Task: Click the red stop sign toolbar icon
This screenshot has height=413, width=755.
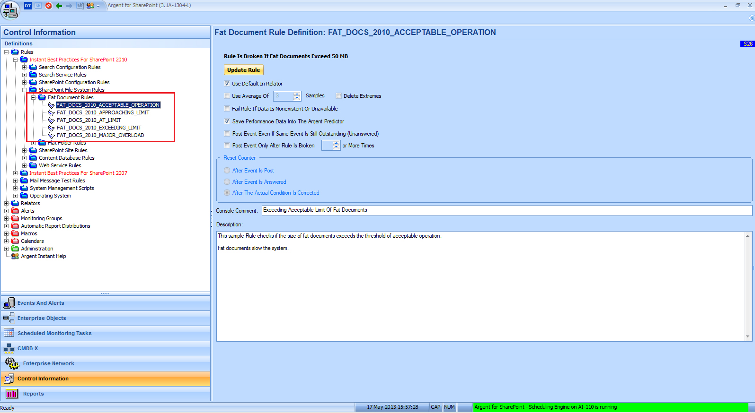Action: [49, 6]
